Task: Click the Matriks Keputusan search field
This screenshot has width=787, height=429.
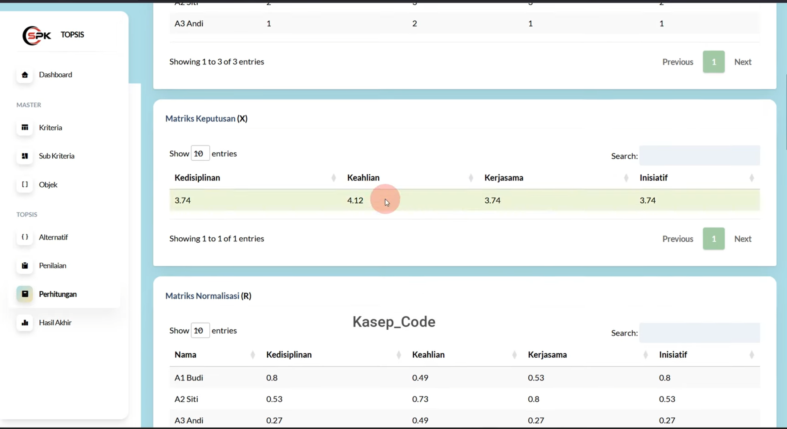Action: click(700, 156)
